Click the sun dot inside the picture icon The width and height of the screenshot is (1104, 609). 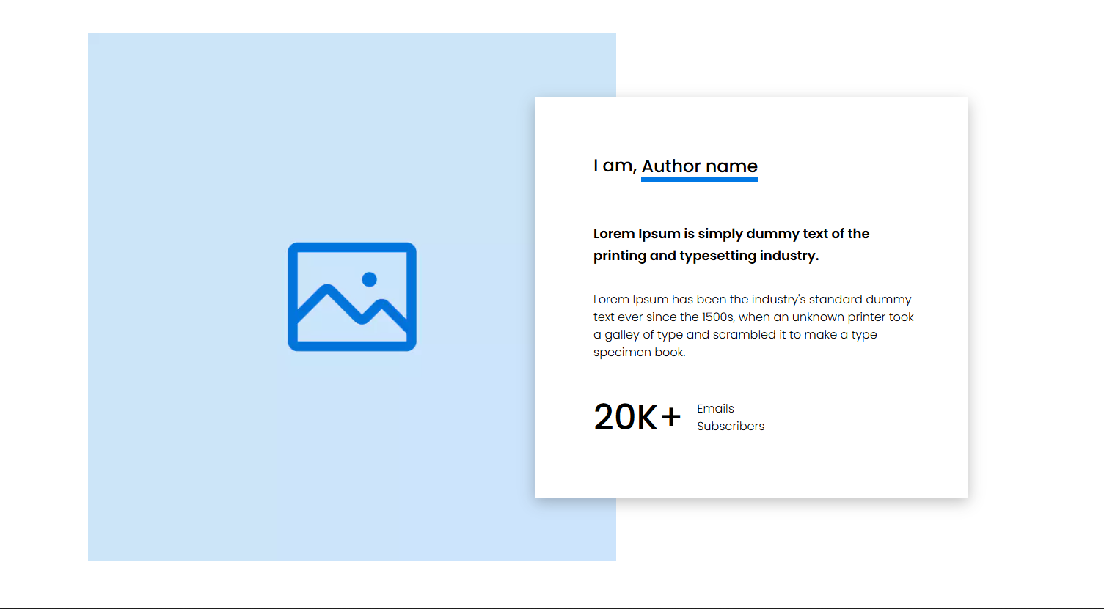pos(370,279)
